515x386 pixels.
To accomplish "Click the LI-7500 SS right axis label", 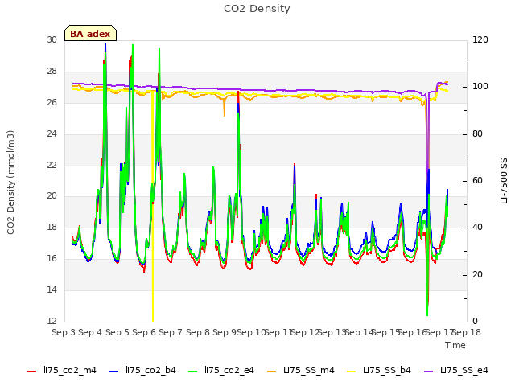I will [x=504, y=181].
